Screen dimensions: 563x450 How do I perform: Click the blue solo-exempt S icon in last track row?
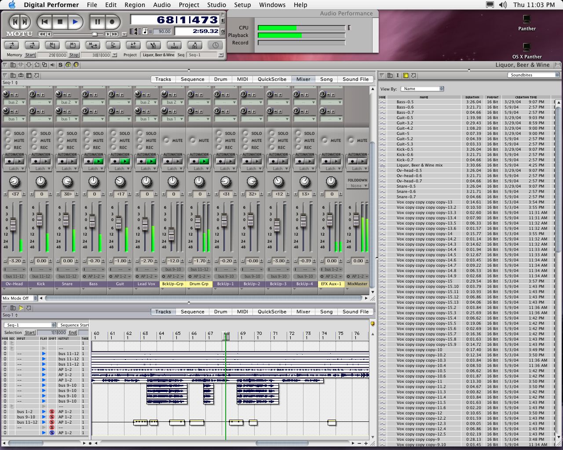tap(52, 433)
